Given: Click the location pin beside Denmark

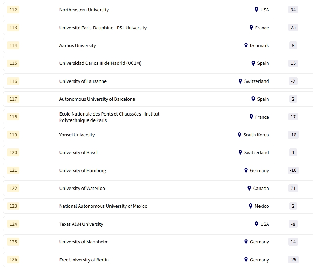Looking at the screenshot, I should point(246,45).
